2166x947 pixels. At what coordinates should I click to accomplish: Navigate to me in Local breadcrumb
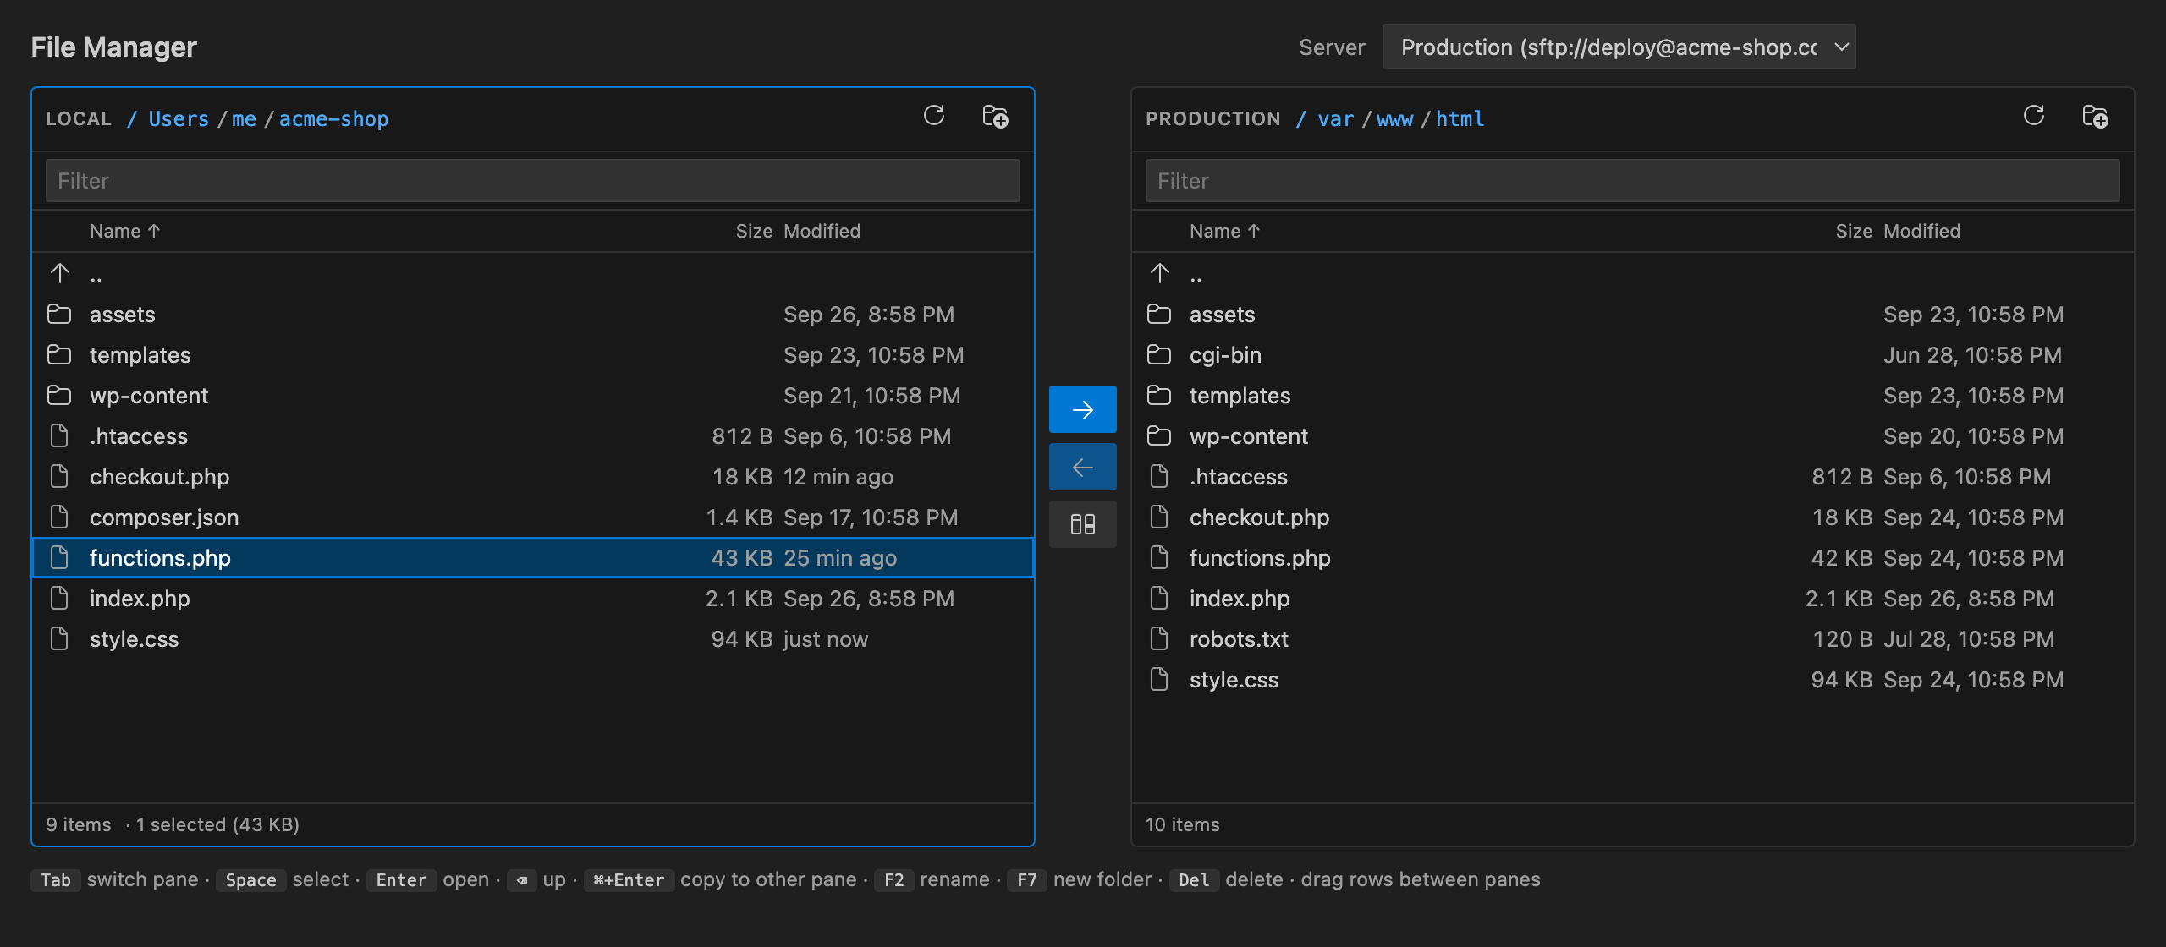coord(244,119)
